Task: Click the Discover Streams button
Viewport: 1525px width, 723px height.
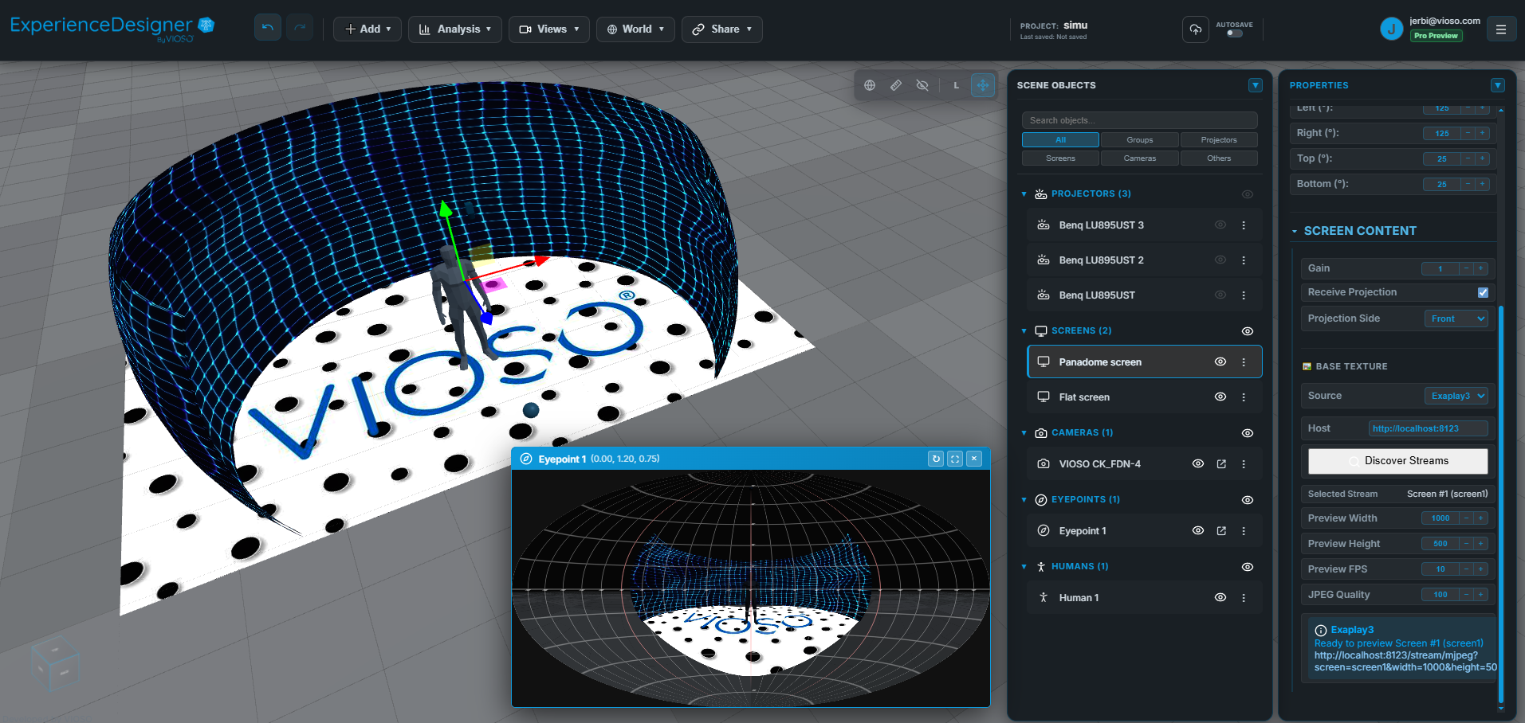Action: [x=1398, y=461]
